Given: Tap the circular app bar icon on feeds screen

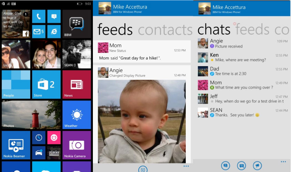Looking at the screenshot, I should [x=143, y=169].
